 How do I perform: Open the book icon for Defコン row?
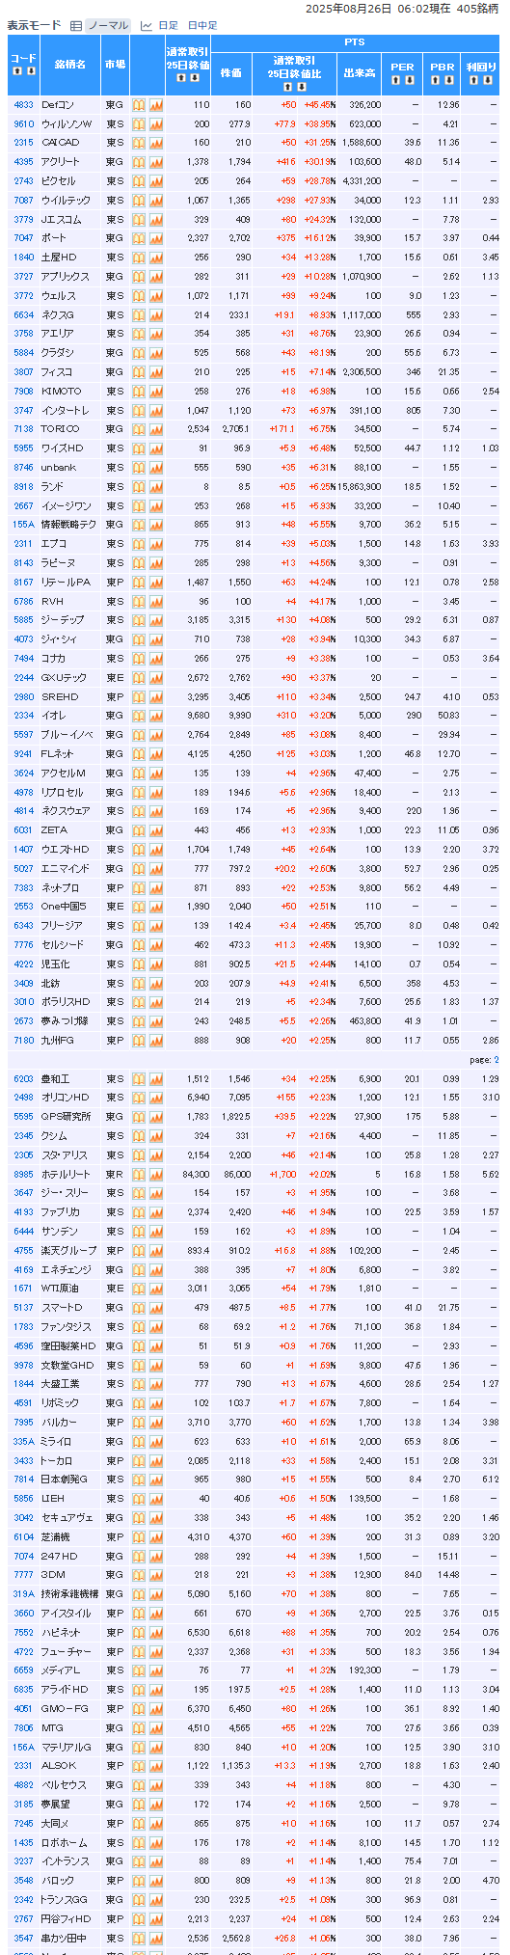click(138, 104)
